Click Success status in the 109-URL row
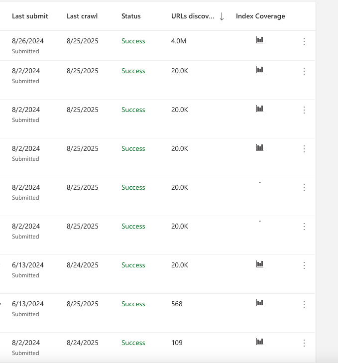The height and width of the screenshot is (363, 338). point(133,343)
